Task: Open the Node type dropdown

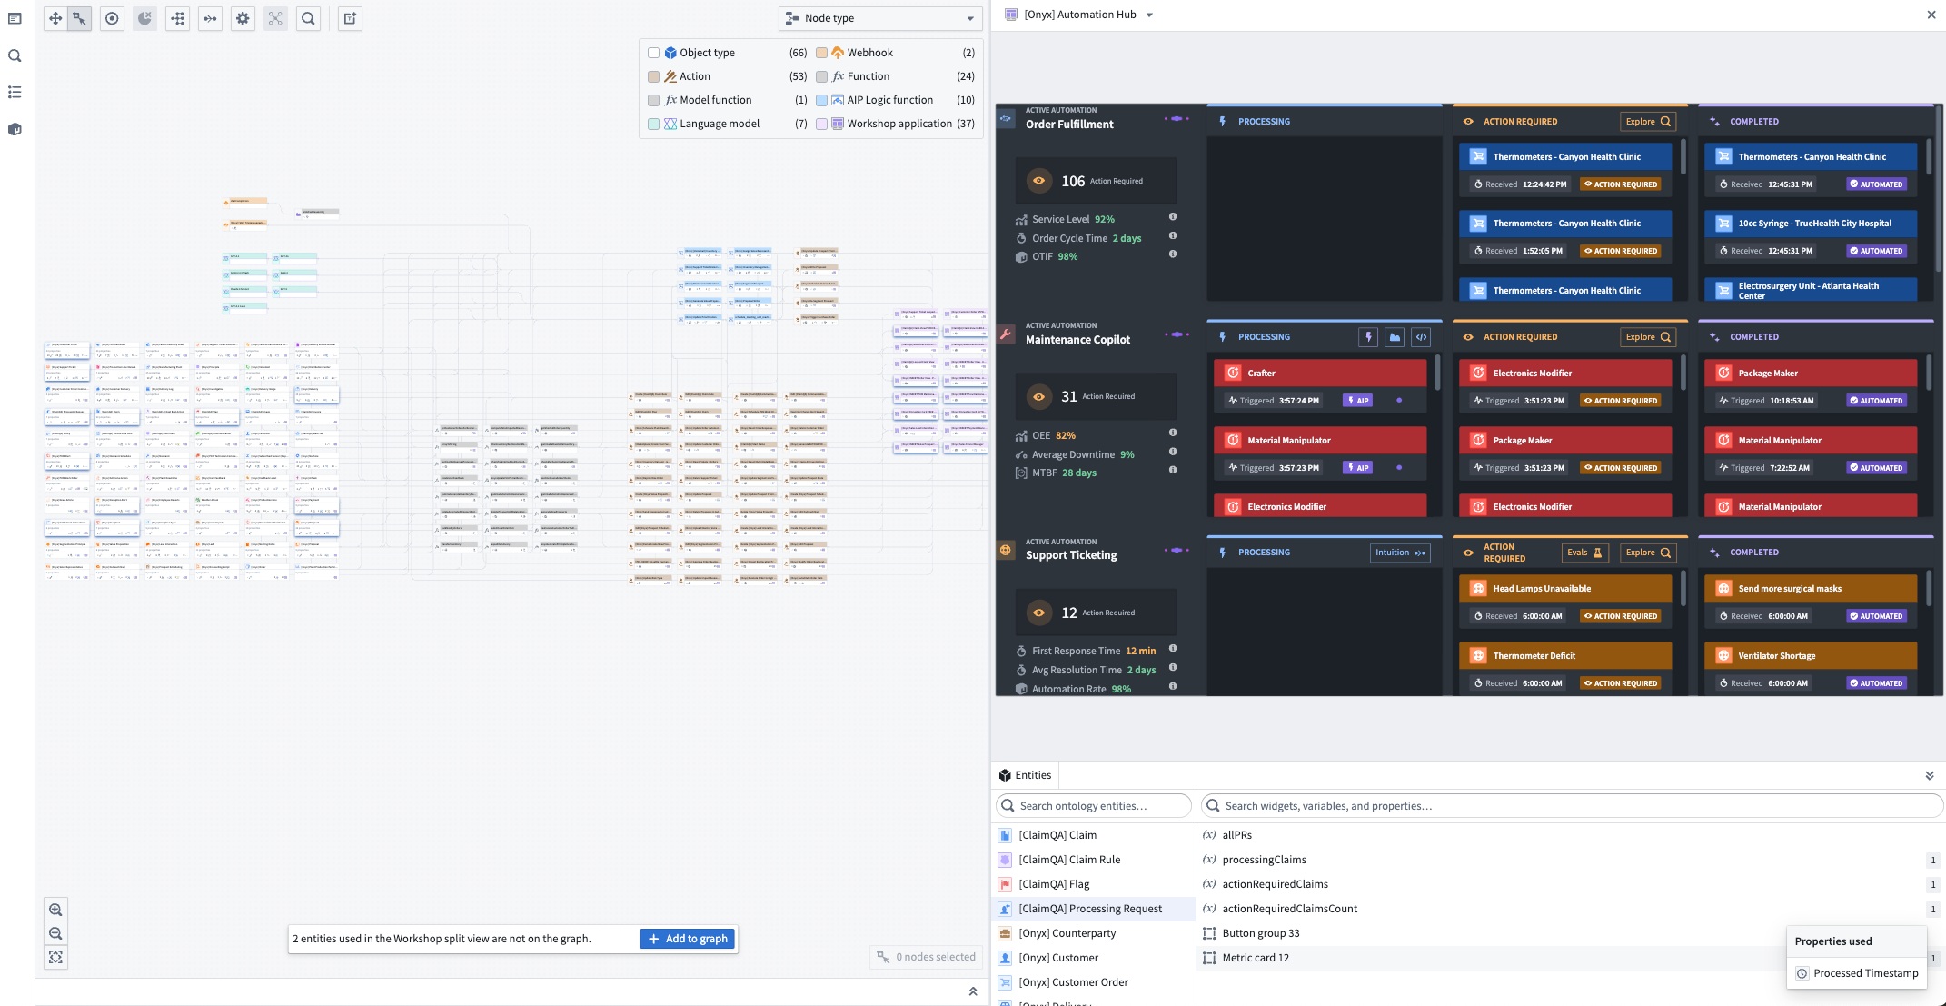Action: click(x=879, y=18)
